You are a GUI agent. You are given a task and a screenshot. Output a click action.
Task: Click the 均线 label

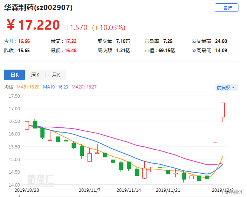tap(9, 87)
